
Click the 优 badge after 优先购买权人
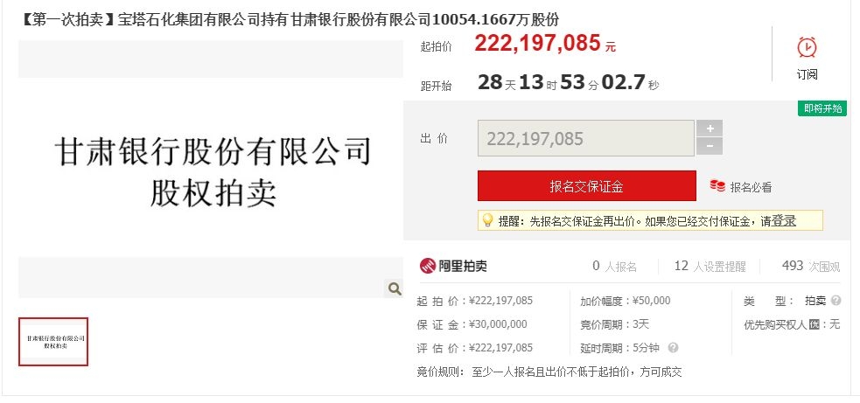pyautogui.click(x=815, y=324)
